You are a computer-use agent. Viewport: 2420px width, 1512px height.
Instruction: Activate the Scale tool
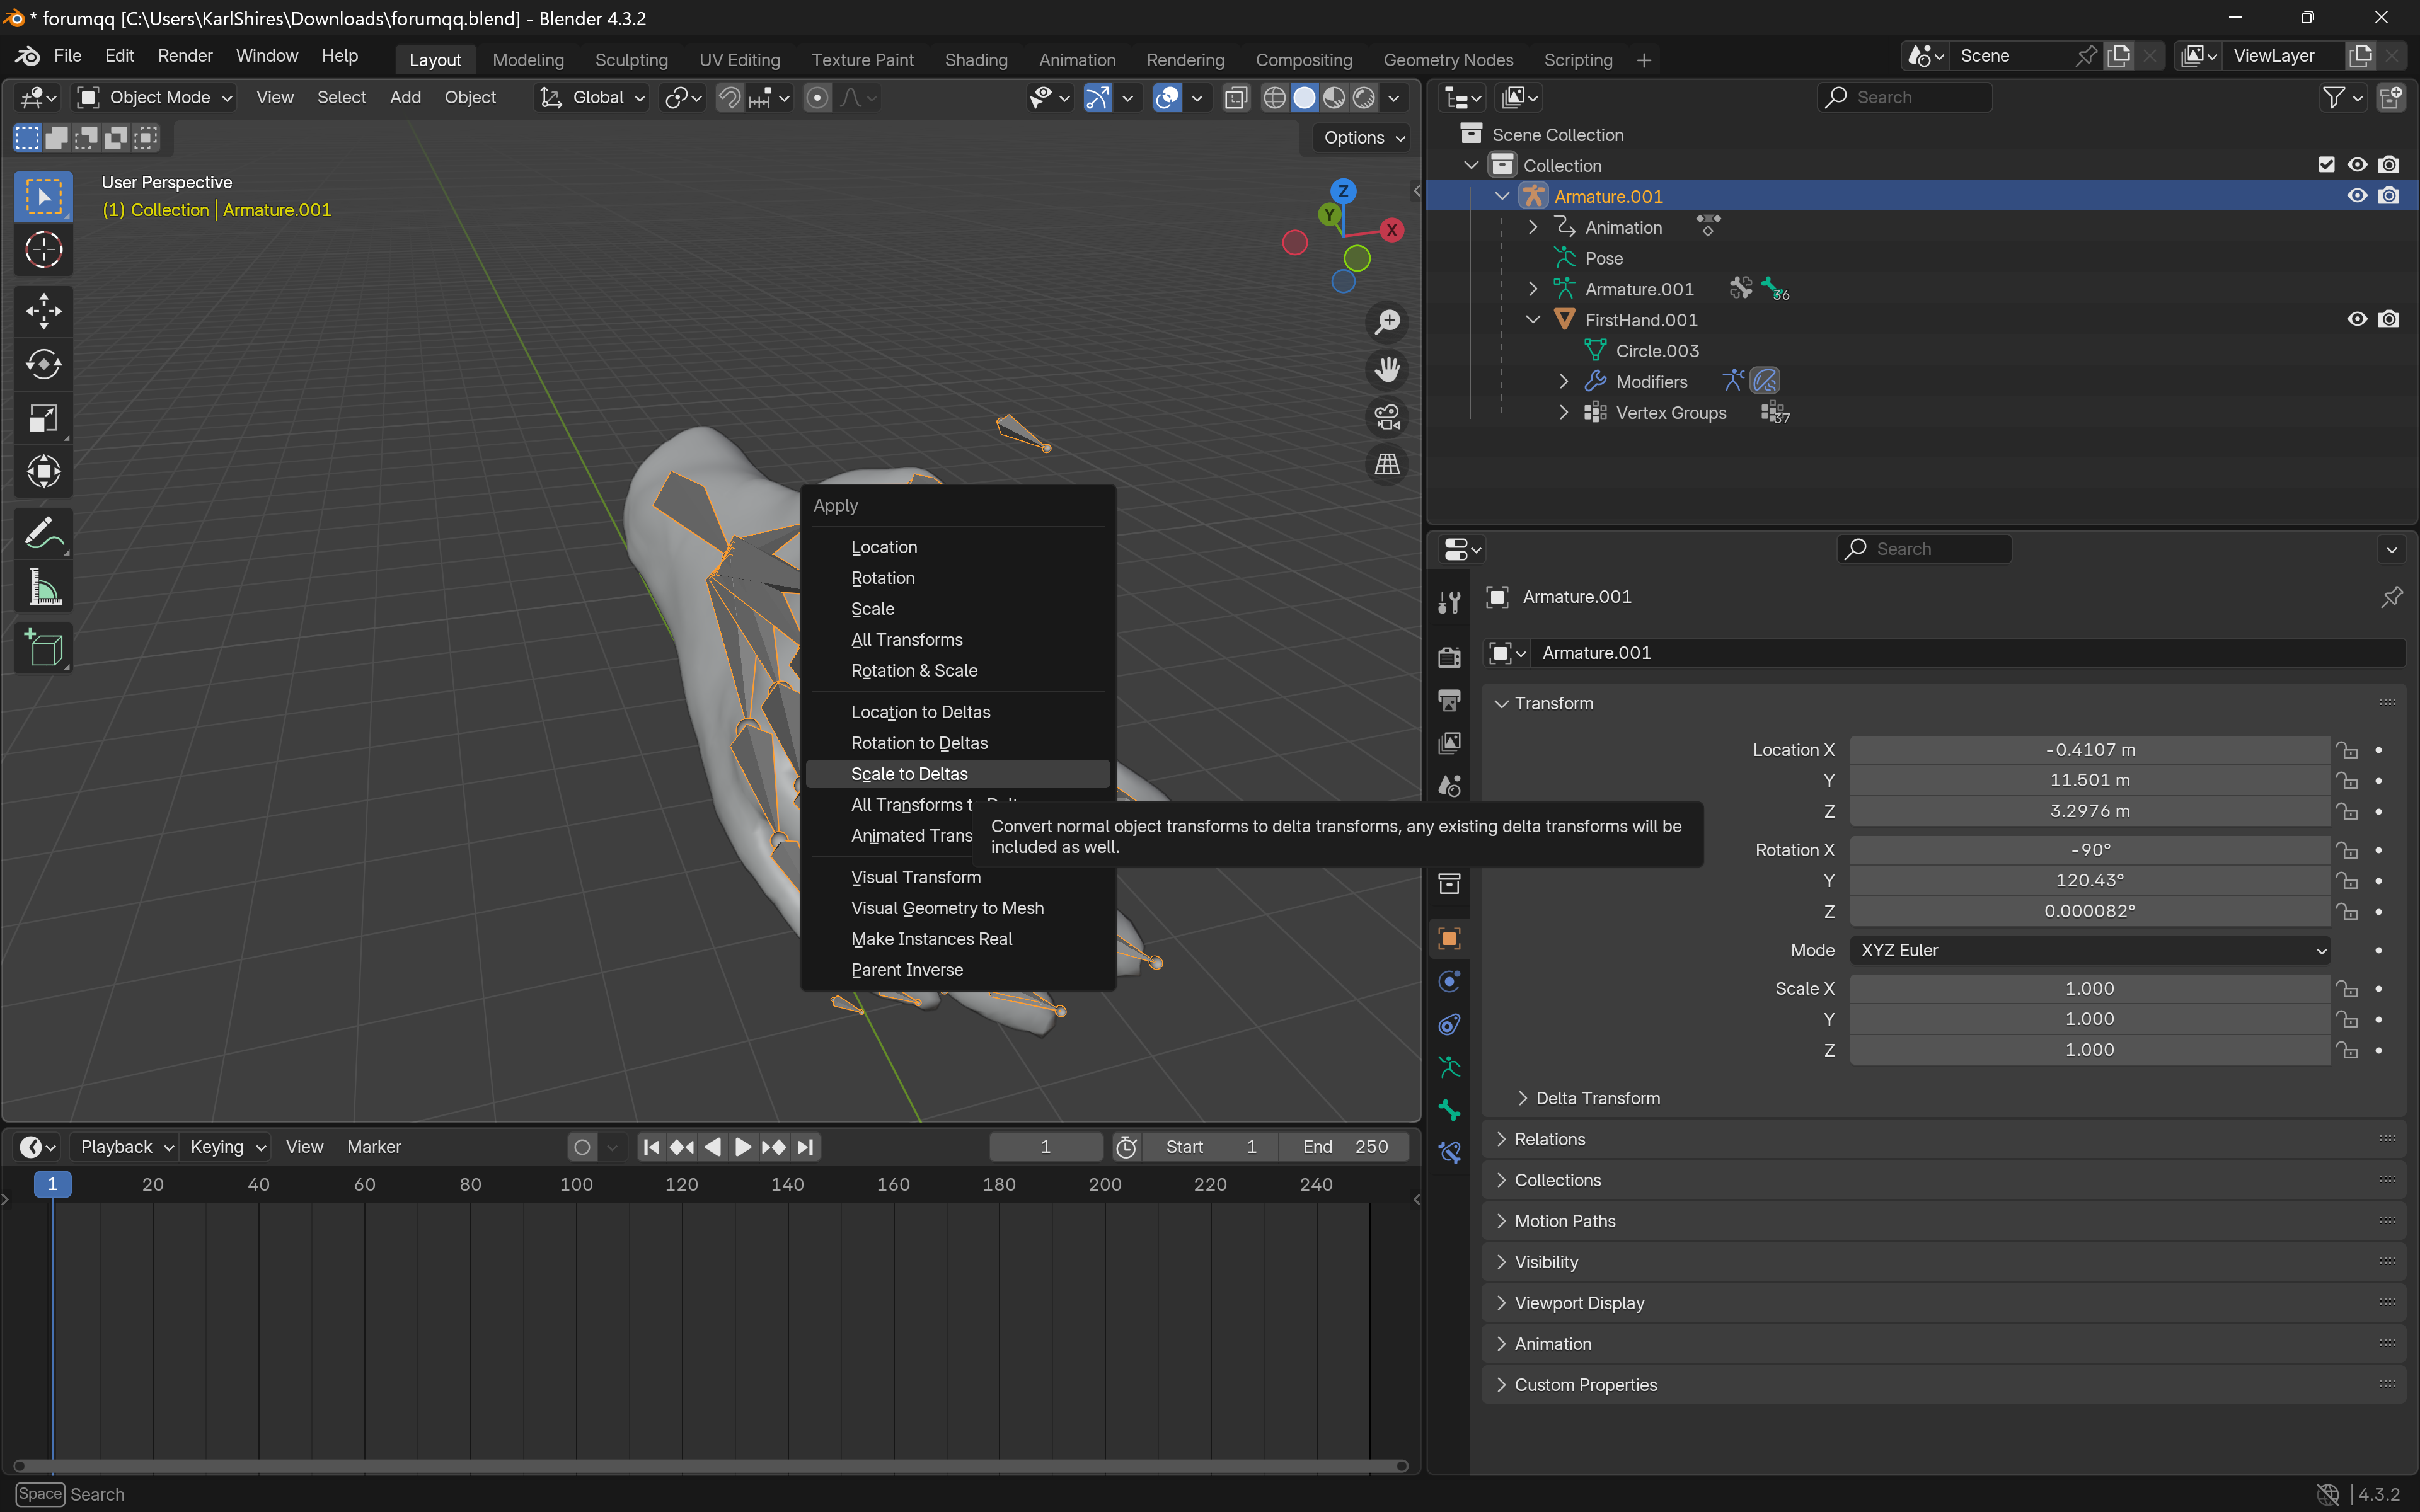(43, 418)
